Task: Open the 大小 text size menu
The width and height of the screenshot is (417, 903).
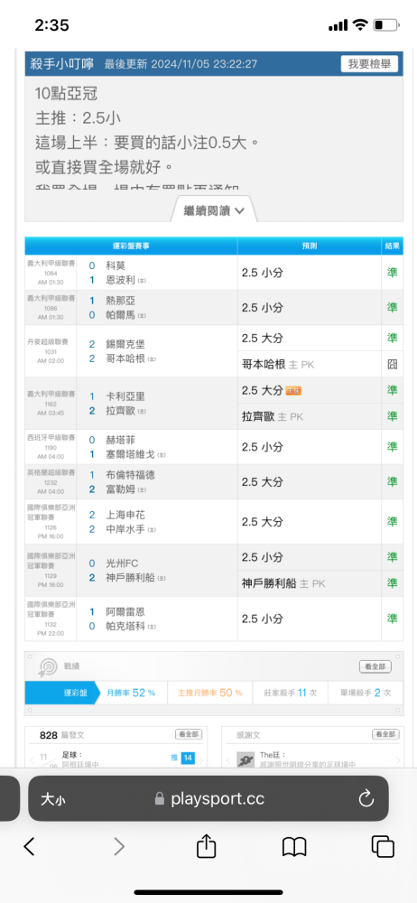Action: pyautogui.click(x=51, y=799)
